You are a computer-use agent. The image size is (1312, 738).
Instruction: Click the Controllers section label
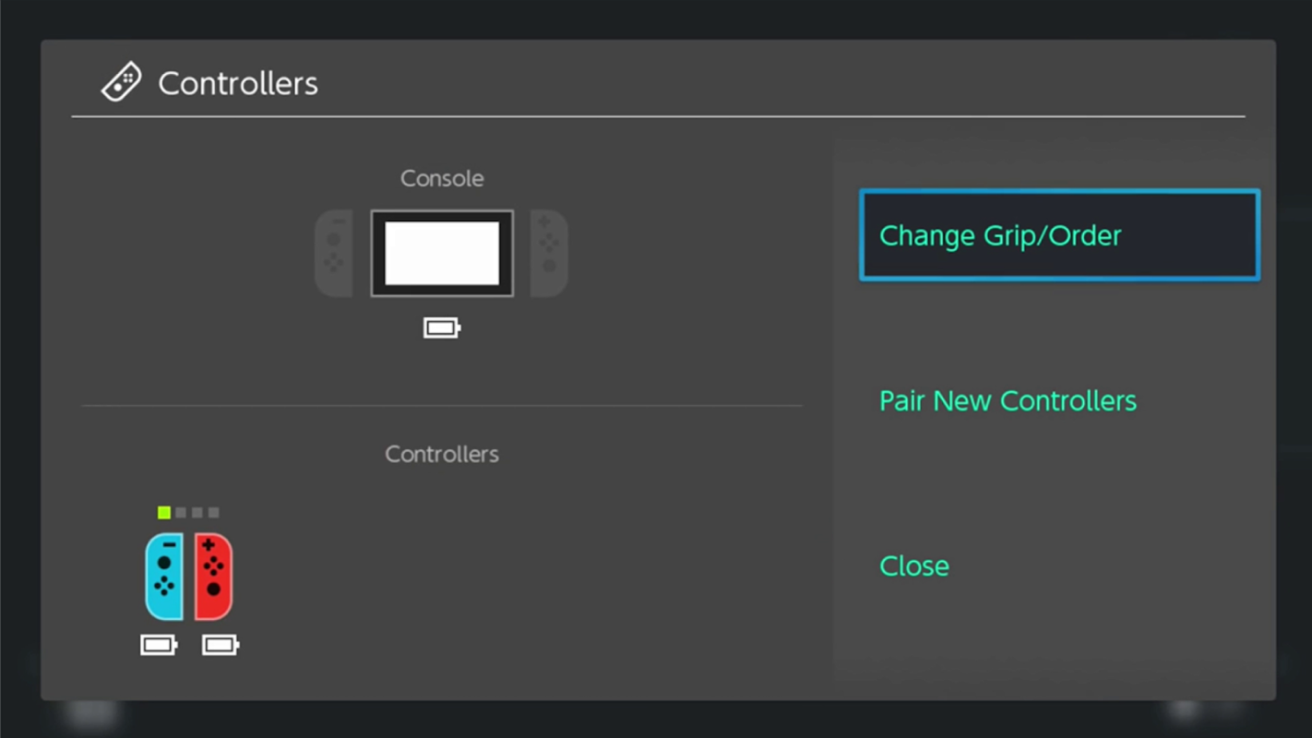tap(442, 454)
